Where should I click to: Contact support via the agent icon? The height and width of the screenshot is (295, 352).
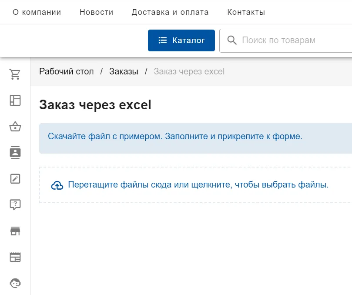(15, 283)
